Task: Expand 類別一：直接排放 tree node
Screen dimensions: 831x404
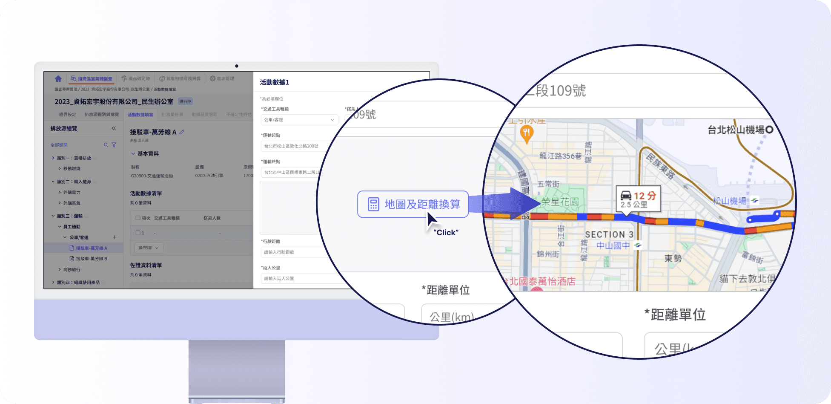Action: coord(53,158)
